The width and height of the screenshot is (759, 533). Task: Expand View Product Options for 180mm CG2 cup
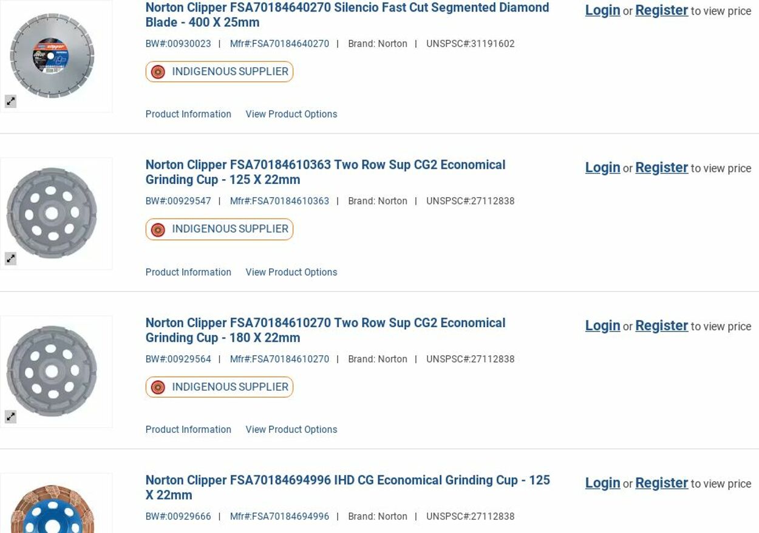[x=291, y=429]
